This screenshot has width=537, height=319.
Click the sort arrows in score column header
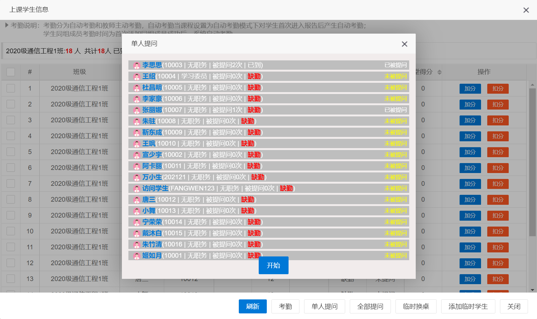click(439, 72)
